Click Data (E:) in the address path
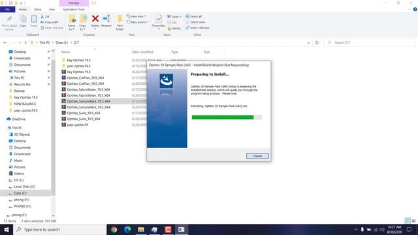 [x=62, y=42]
